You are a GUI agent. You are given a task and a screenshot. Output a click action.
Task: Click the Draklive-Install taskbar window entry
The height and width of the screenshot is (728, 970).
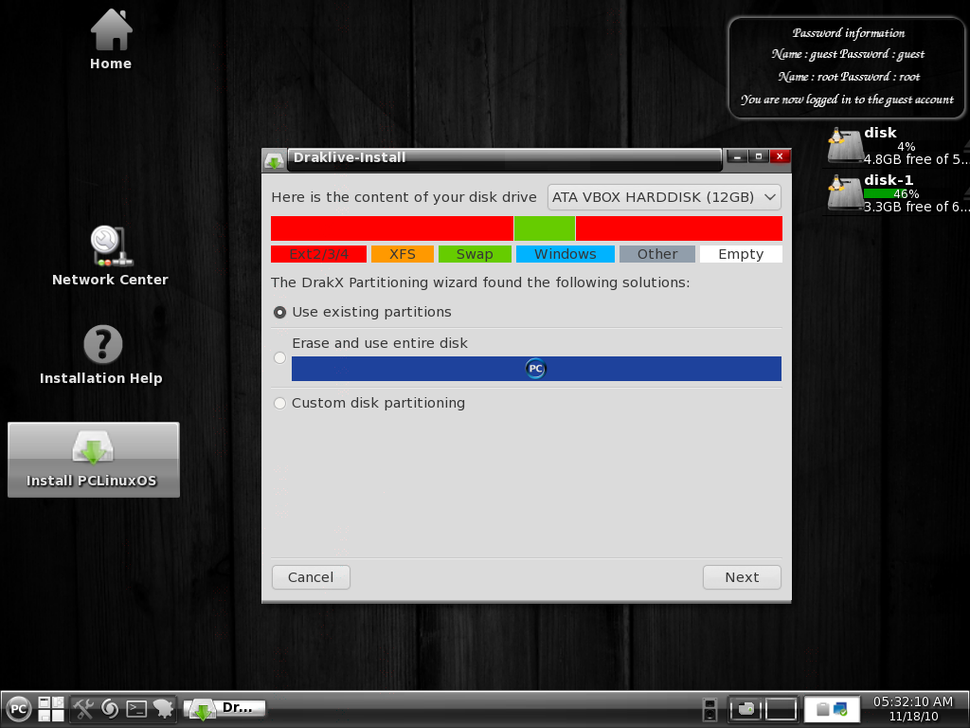[x=225, y=708]
